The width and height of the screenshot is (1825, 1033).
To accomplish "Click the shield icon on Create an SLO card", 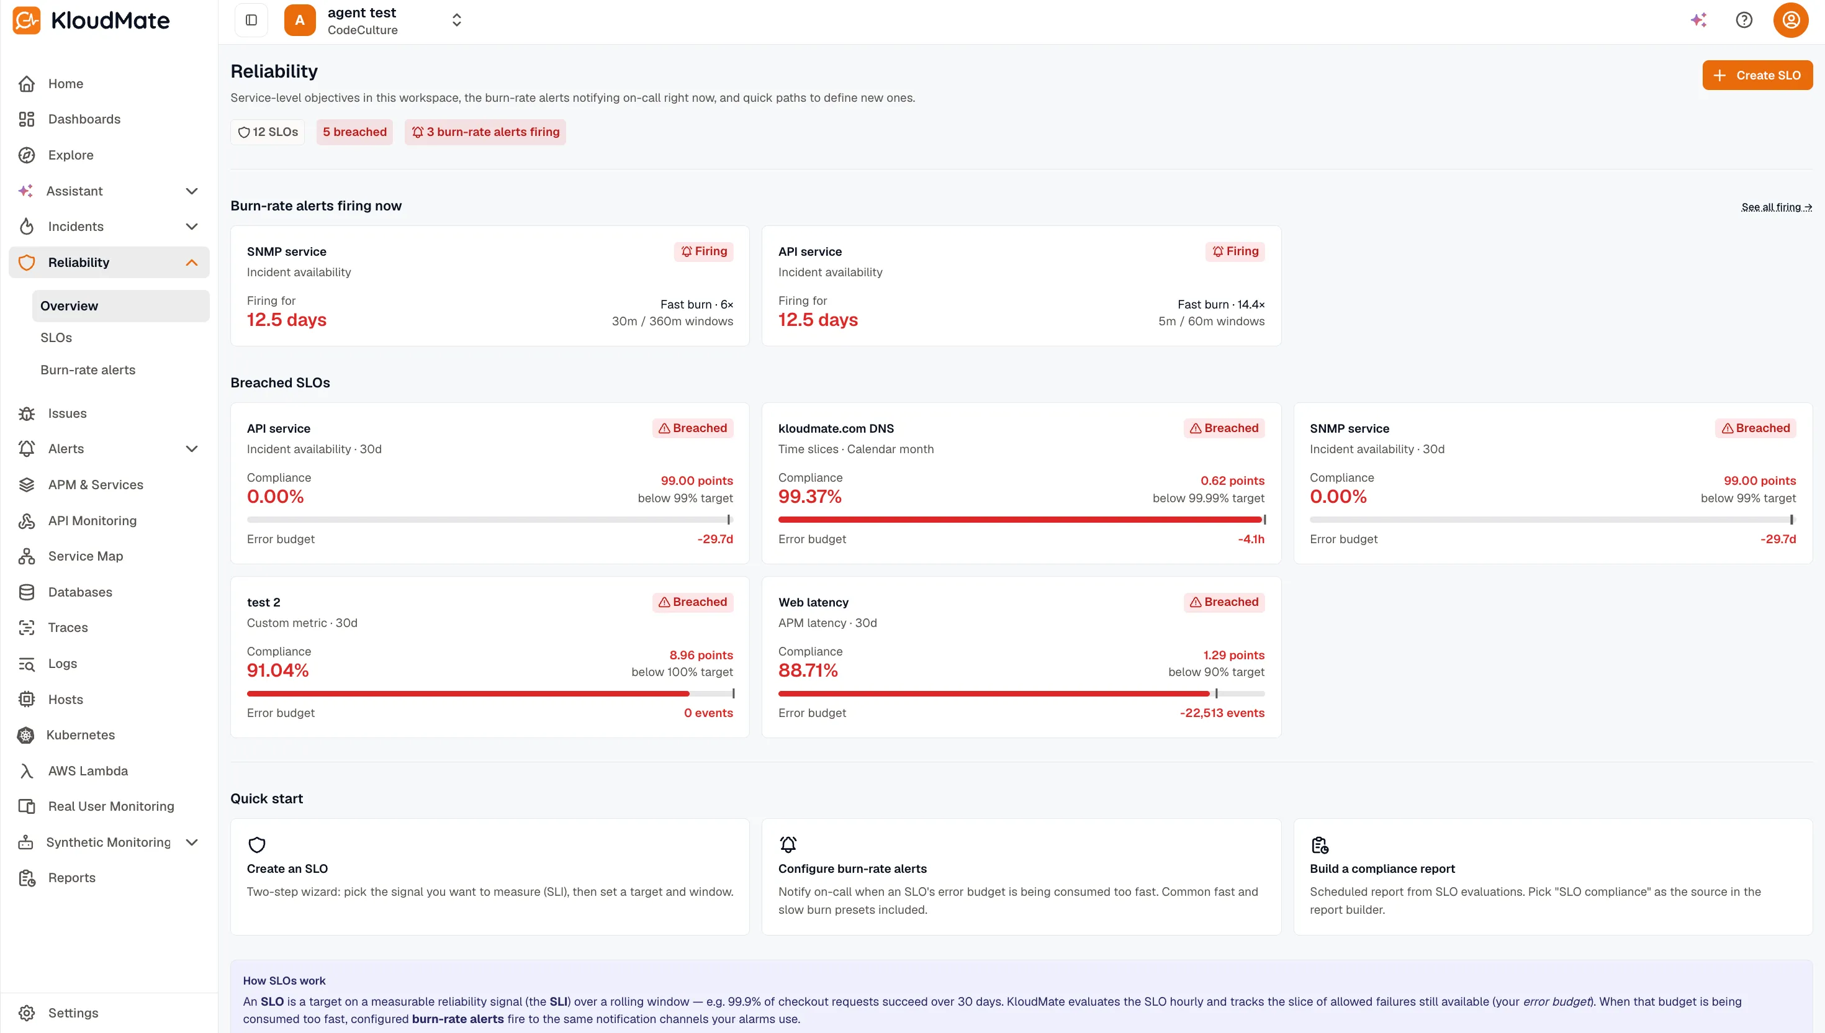I will click(257, 845).
